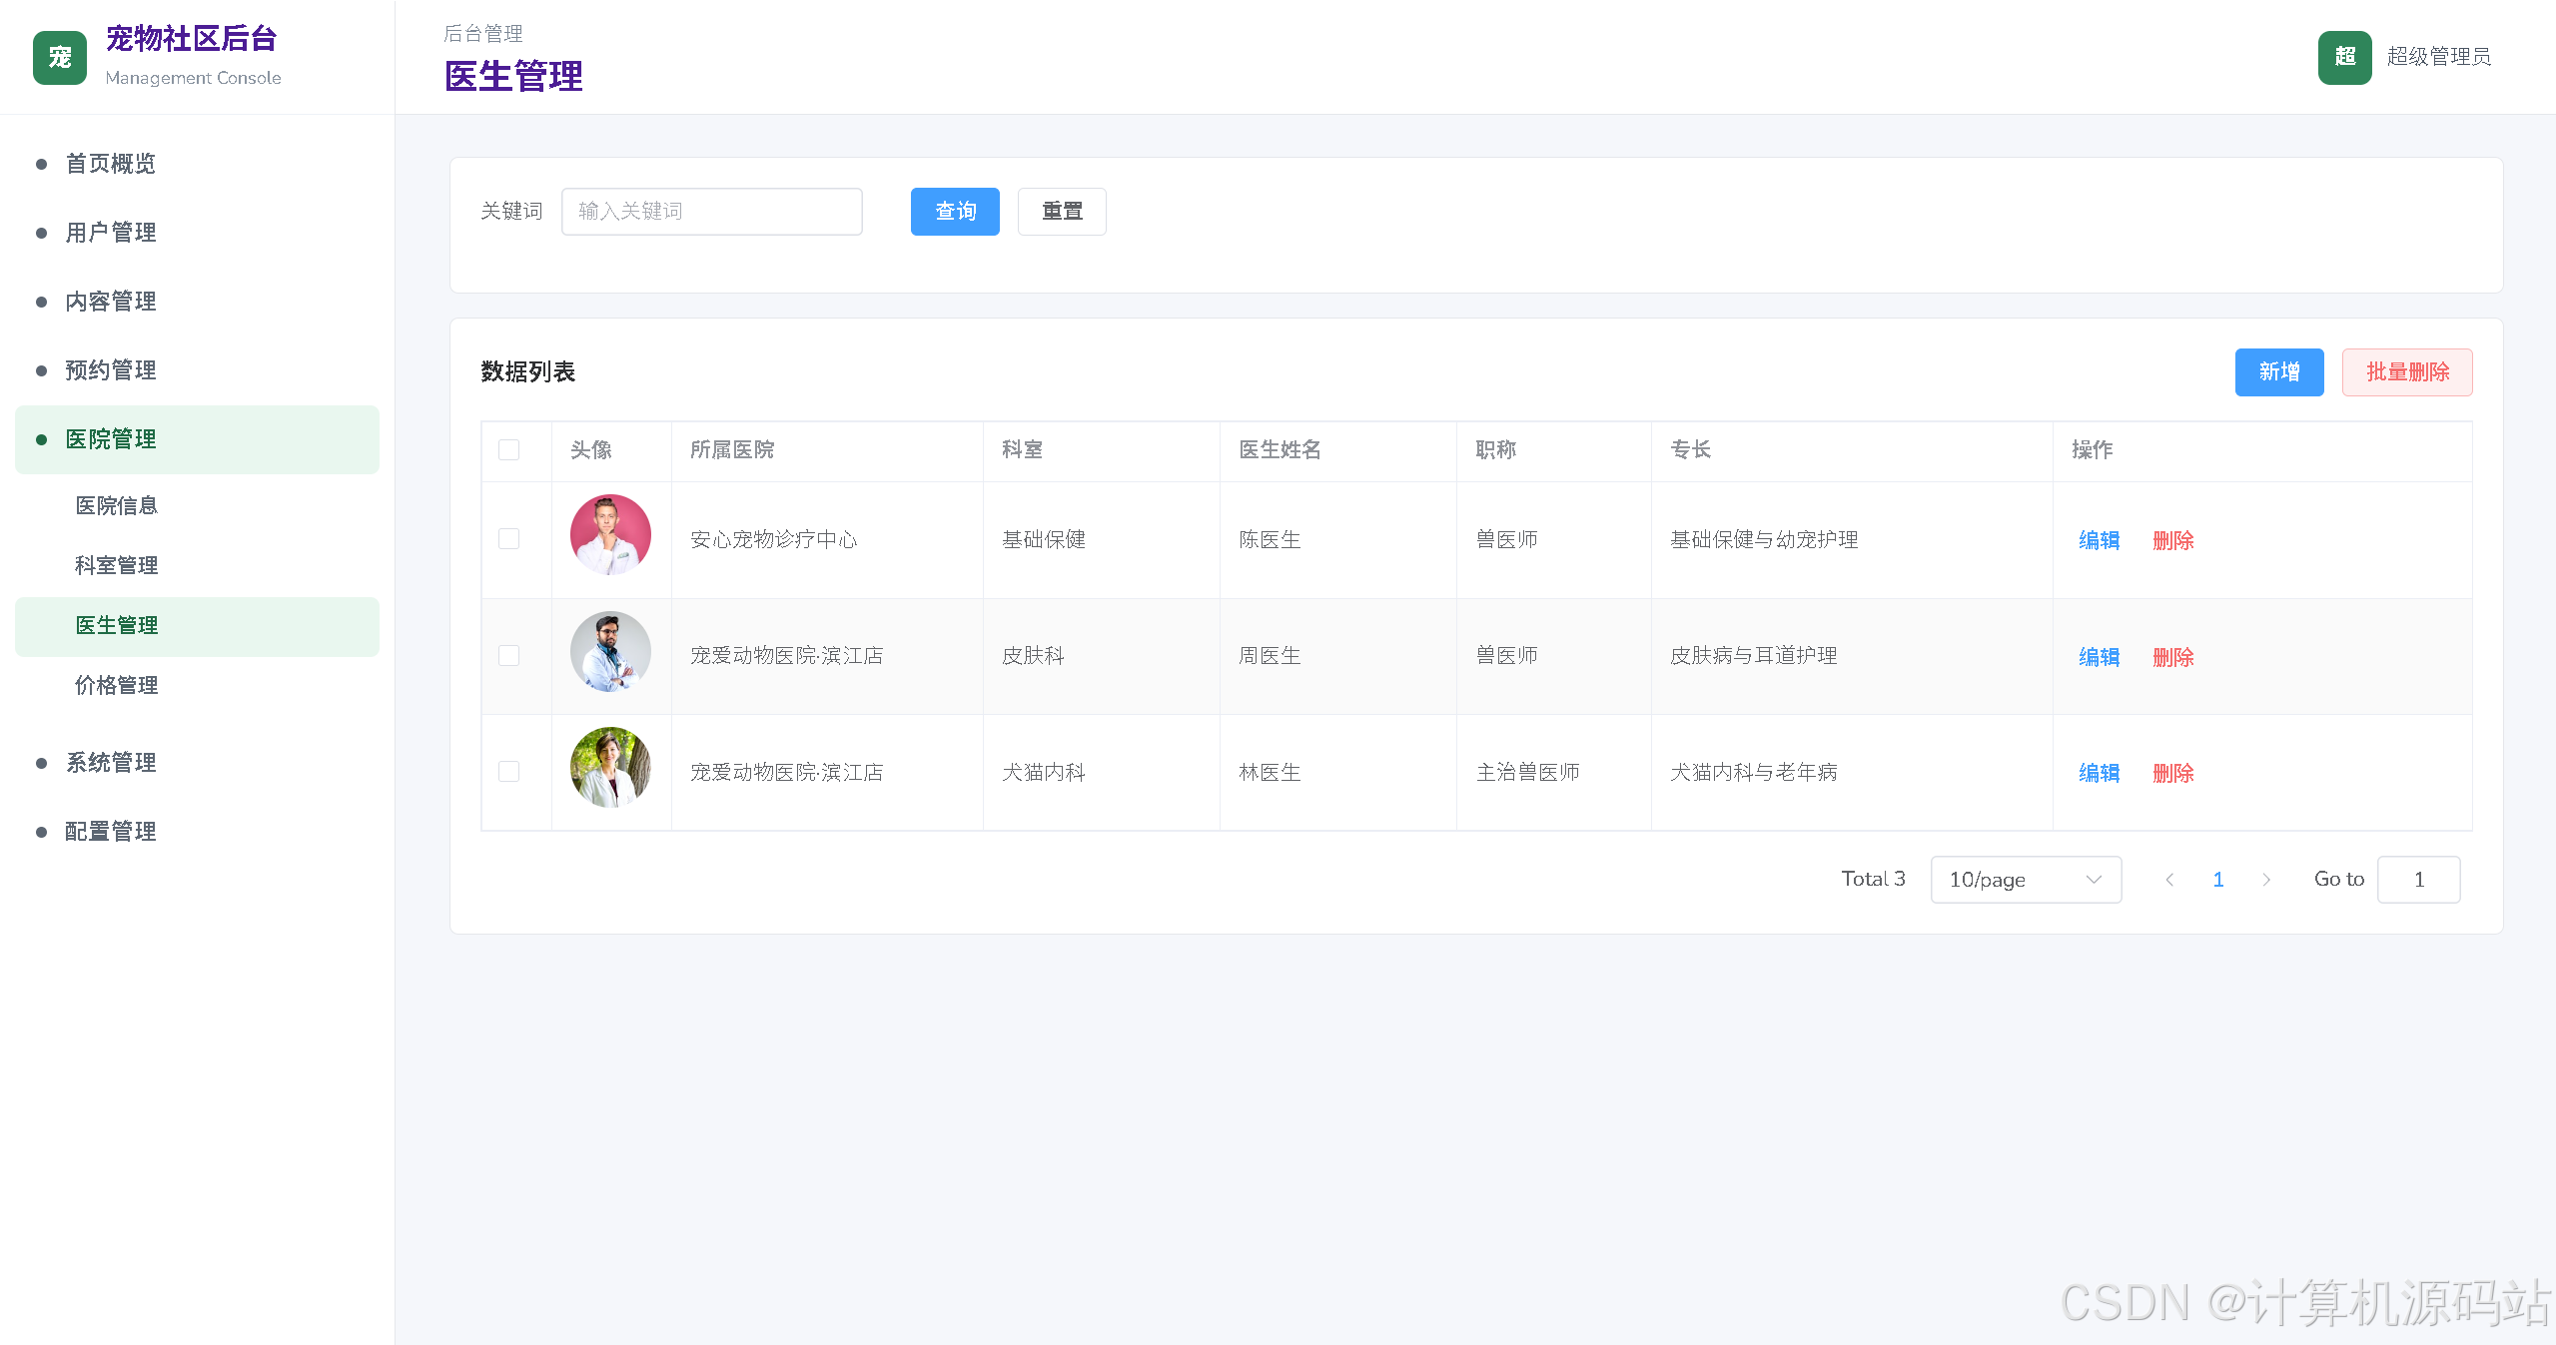Viewport: 2556px width, 1345px height.
Task: Expand 配置管理 sidebar menu
Action: click(x=197, y=832)
